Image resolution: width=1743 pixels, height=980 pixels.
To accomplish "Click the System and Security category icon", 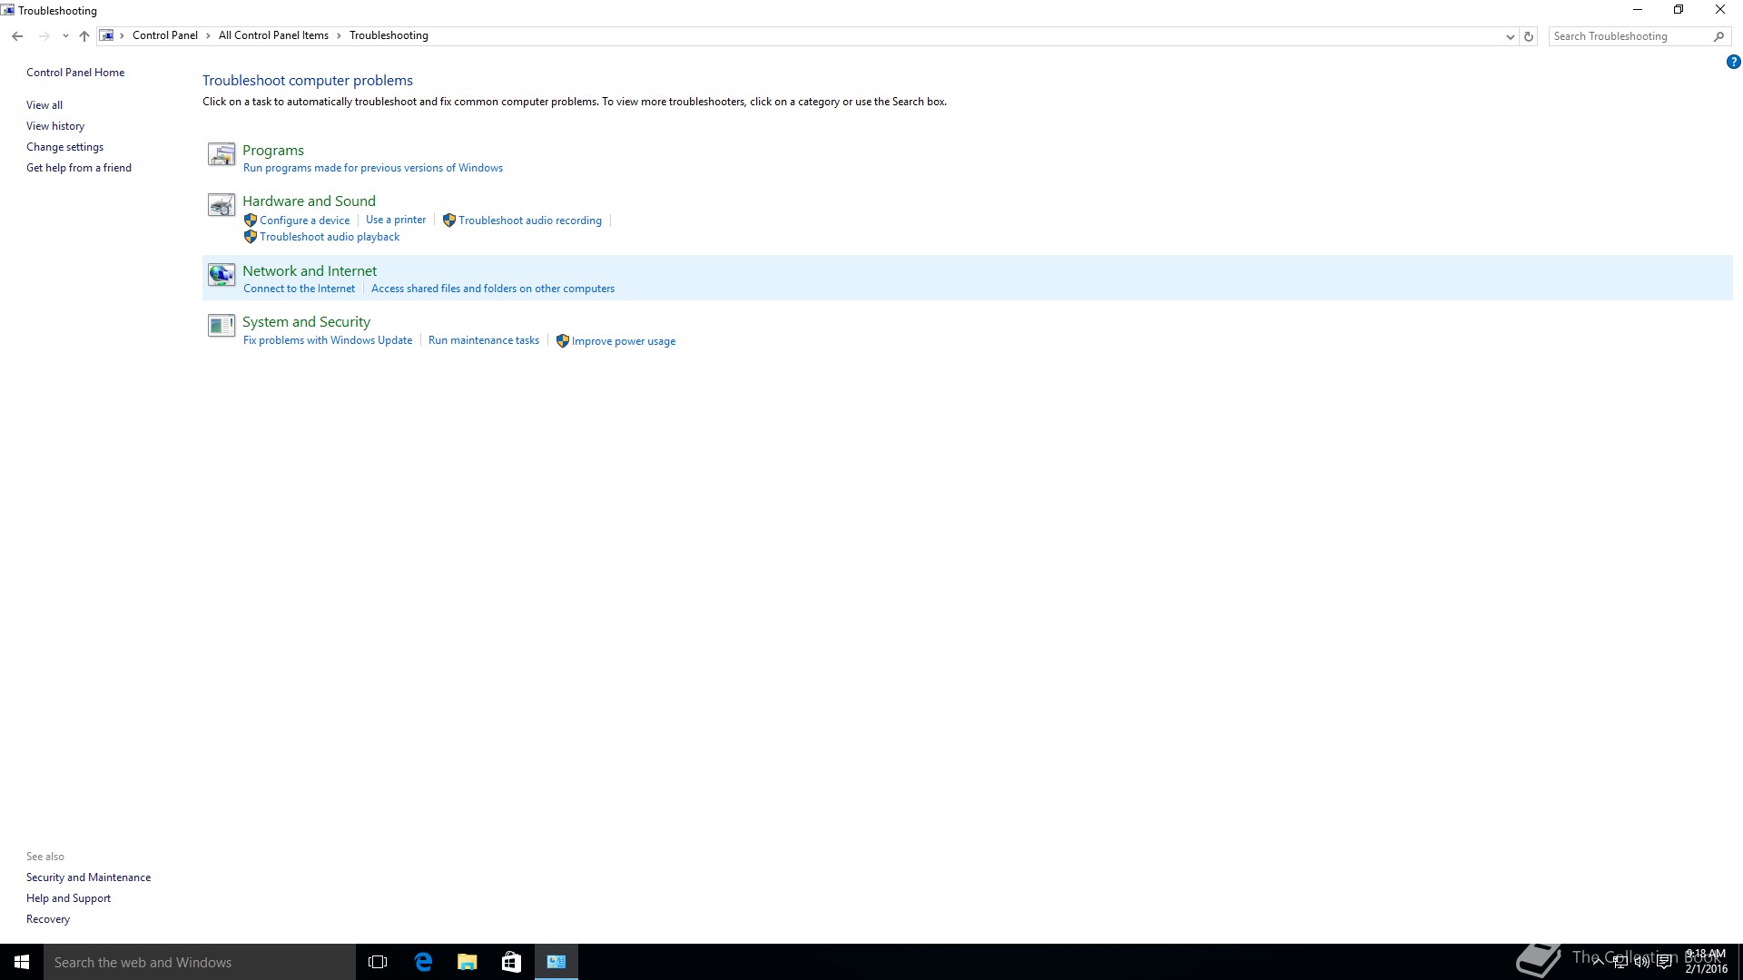I will [x=221, y=326].
